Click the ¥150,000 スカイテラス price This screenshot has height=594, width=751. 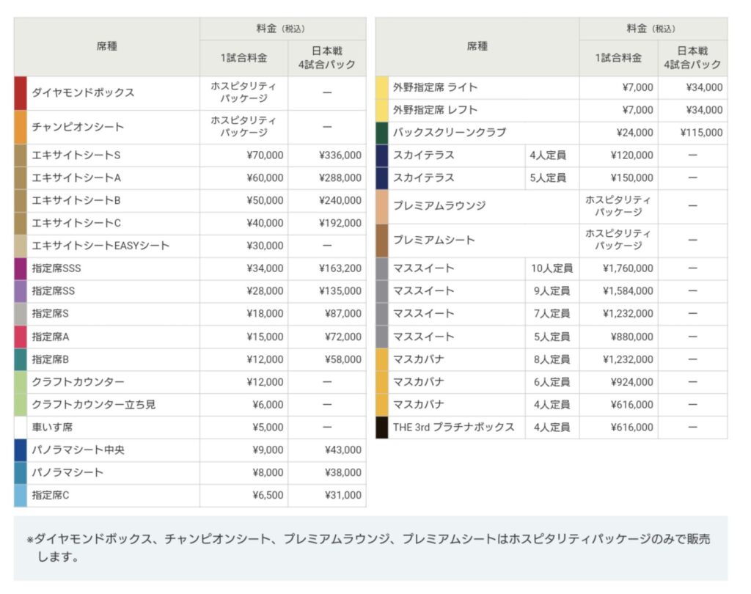[x=631, y=178]
